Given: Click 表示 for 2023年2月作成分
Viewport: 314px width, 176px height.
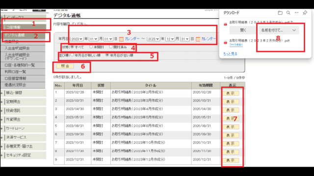Looking at the screenshot, I should click(x=231, y=93).
